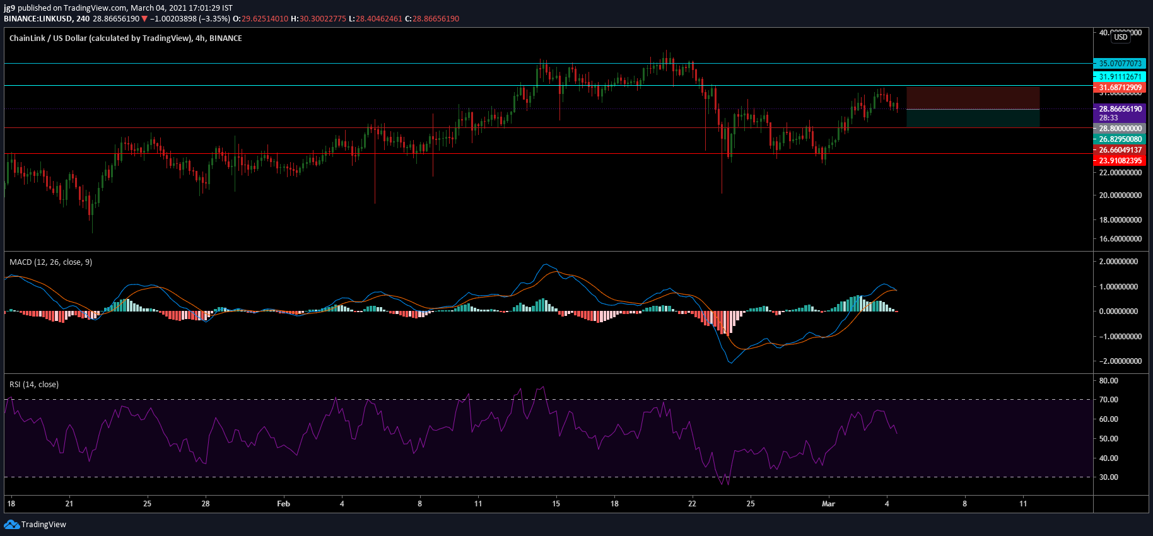This screenshot has height=536, width=1153.
Task: Click the 21 date label on time axis
Action: [69, 504]
